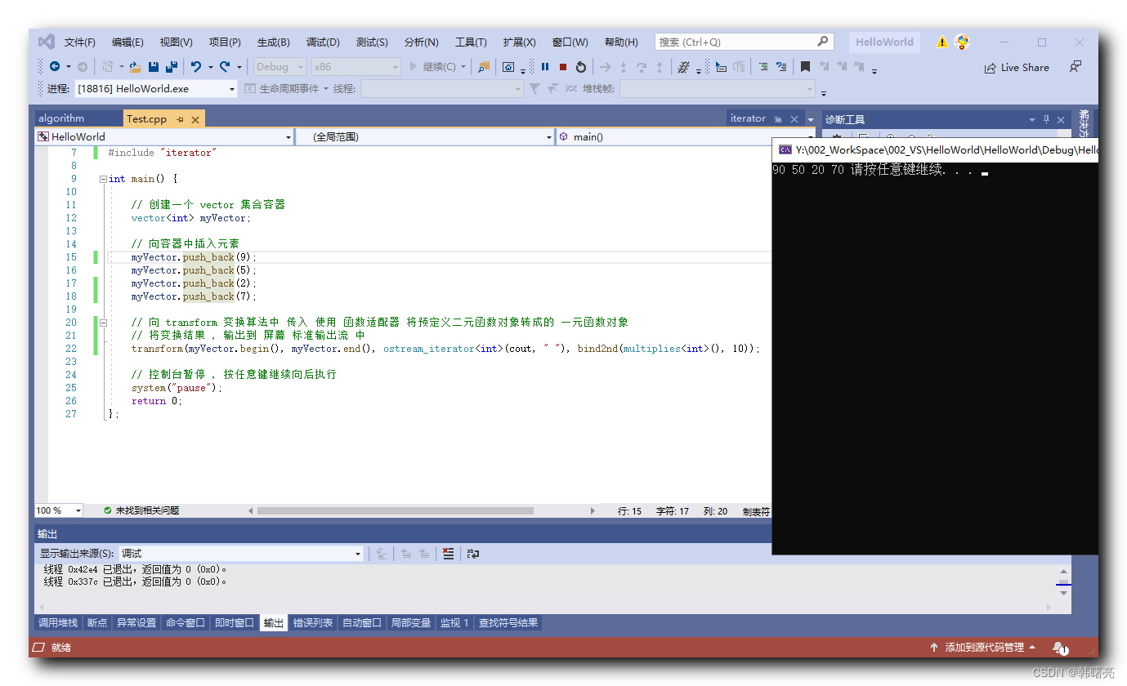This screenshot has height=686, width=1127.
Task: Stop debugging with the red square icon
Action: click(562, 66)
